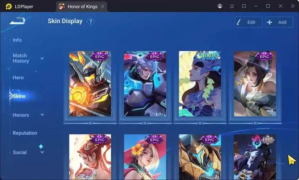The height and width of the screenshot is (180, 299).
Task: Open the Skin Display help question mark
Action: point(90,22)
